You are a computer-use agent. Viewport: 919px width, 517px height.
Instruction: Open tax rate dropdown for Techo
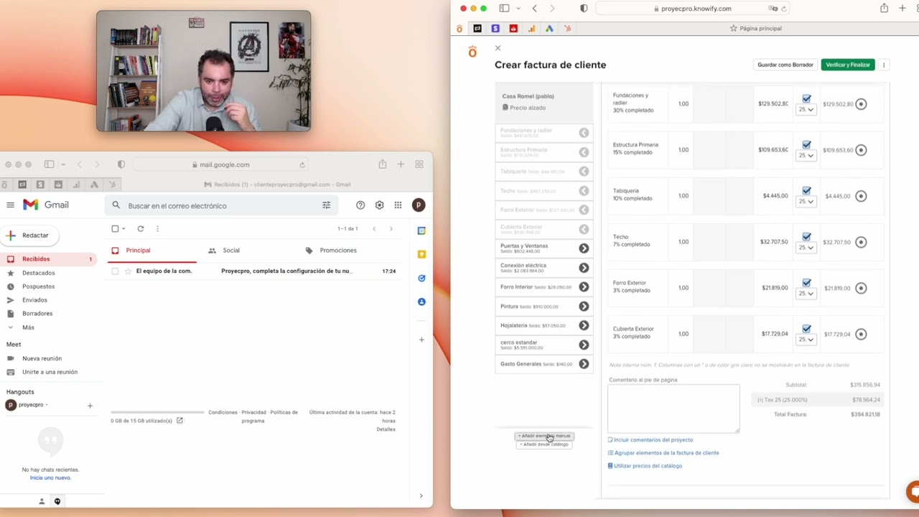(806, 248)
